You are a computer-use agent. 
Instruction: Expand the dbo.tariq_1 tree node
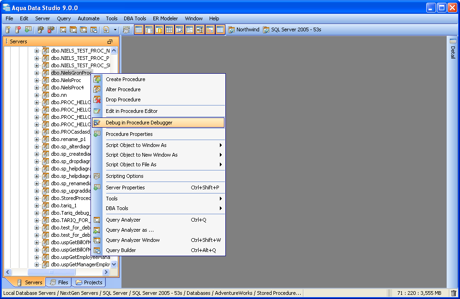point(36,205)
